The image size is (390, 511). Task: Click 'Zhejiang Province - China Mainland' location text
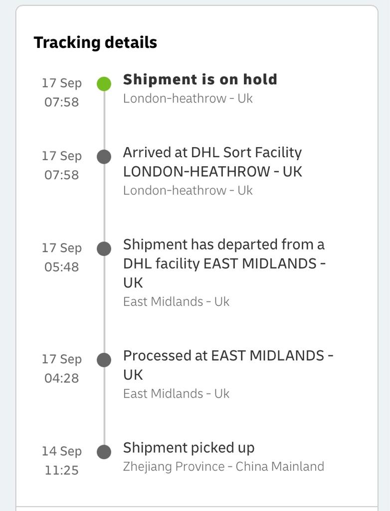223,467
